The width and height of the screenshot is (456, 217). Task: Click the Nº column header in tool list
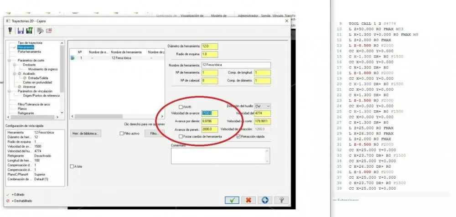click(x=80, y=52)
